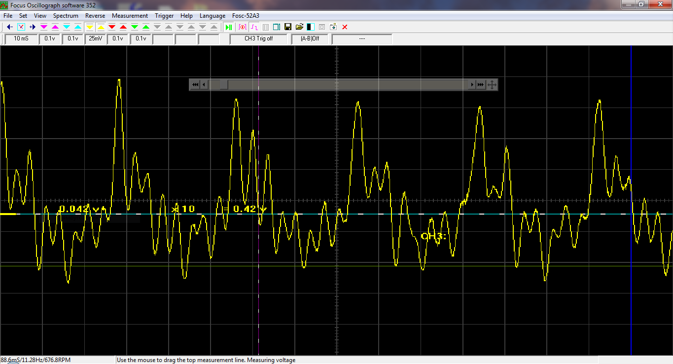The image size is (673, 364).
Task: Click the magenta up-triangle channel icon
Action: [x=55, y=27]
